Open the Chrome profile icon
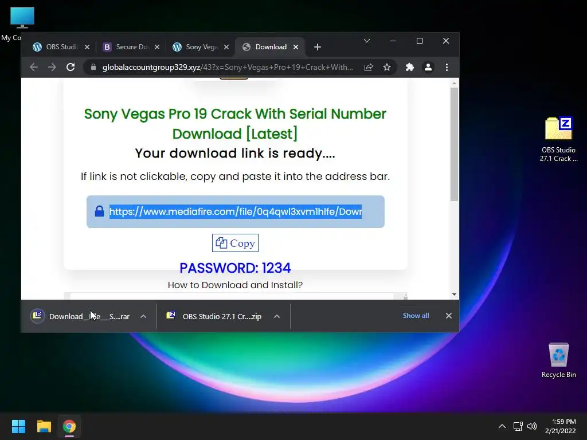The height and width of the screenshot is (440, 587). [x=428, y=68]
